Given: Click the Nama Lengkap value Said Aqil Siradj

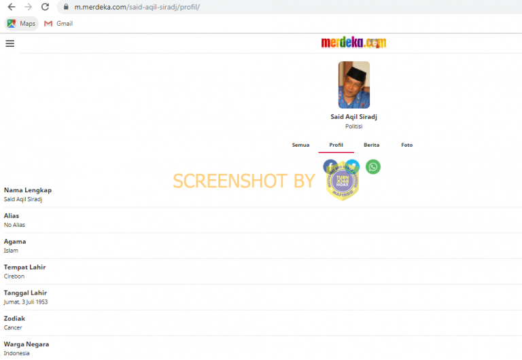Looking at the screenshot, I should click(x=23, y=199).
